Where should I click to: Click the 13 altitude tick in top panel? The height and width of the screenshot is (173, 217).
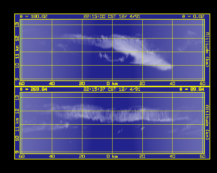tap(17, 25)
